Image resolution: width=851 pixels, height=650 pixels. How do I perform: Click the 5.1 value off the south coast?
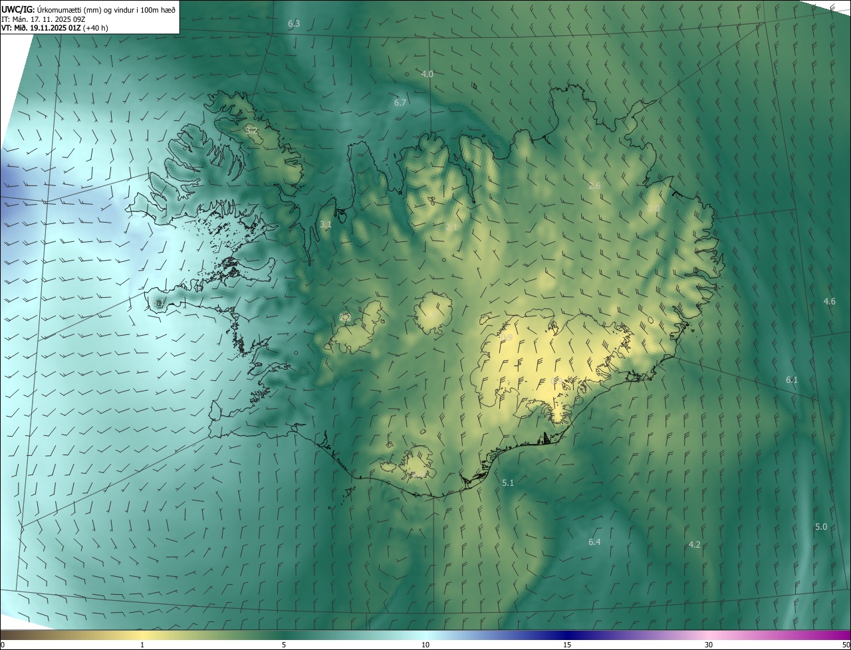pos(508,483)
